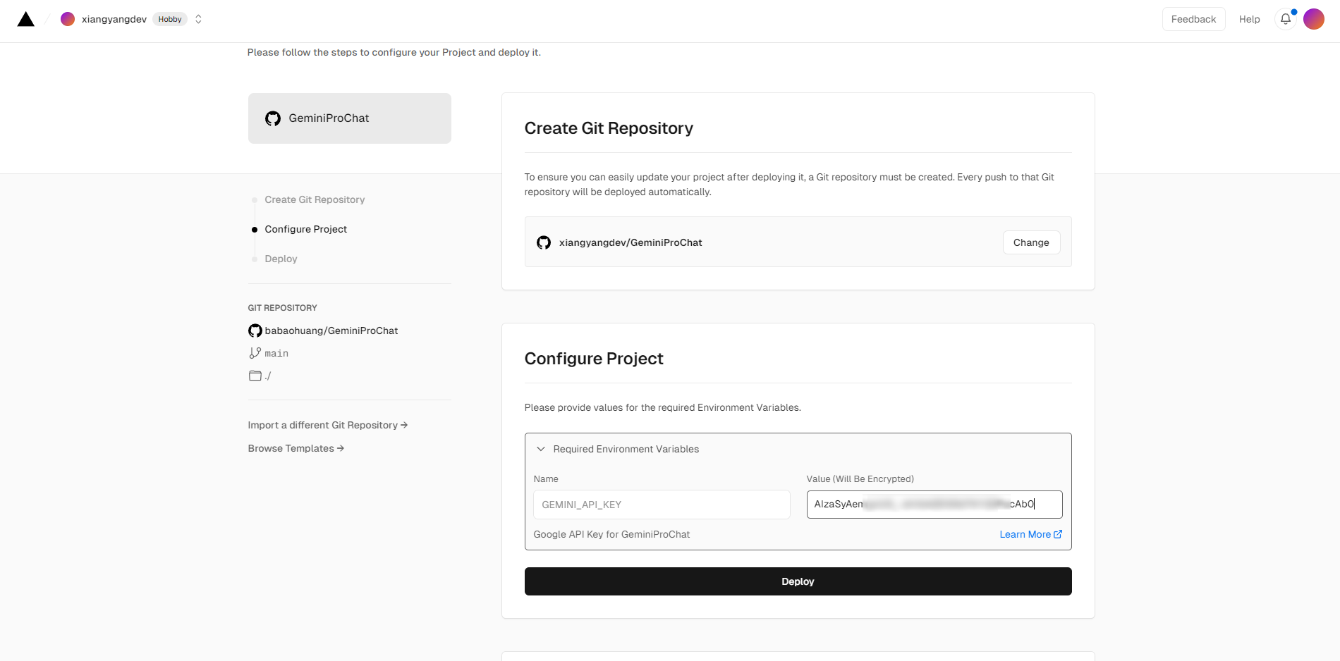The width and height of the screenshot is (1340, 661).
Task: Click the Change repository button
Action: [1031, 242]
